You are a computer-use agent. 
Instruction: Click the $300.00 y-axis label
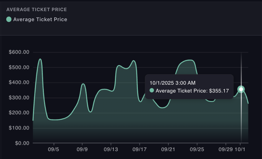[x=19, y=98]
